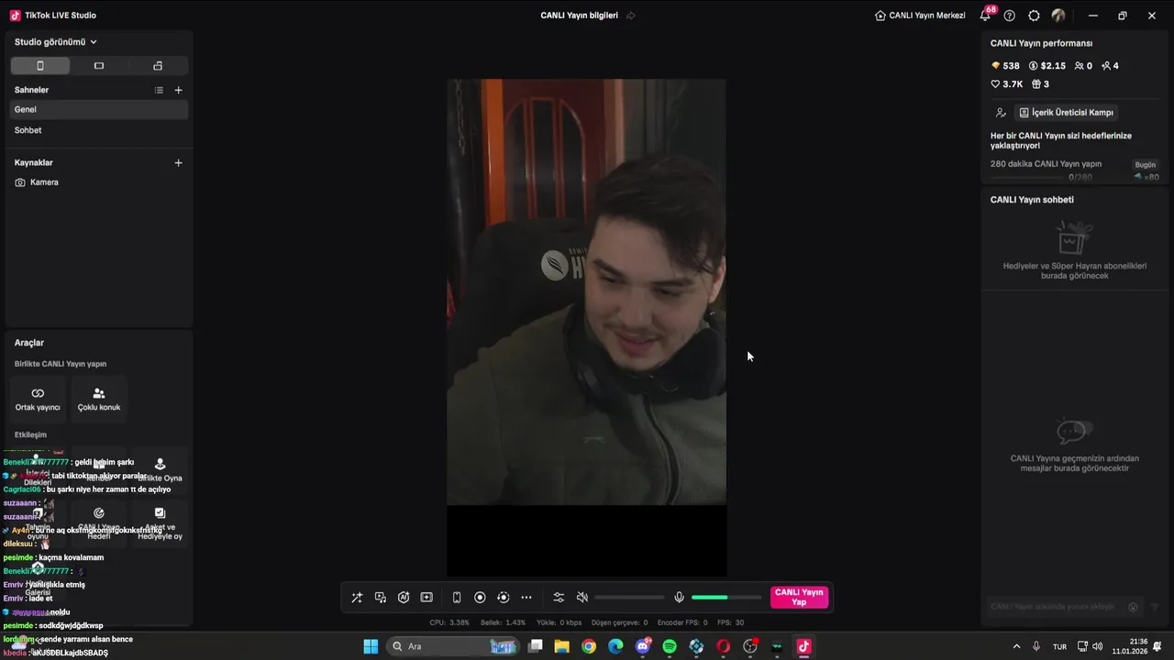Expand the Studio görünümü dropdown

pyautogui.click(x=56, y=42)
